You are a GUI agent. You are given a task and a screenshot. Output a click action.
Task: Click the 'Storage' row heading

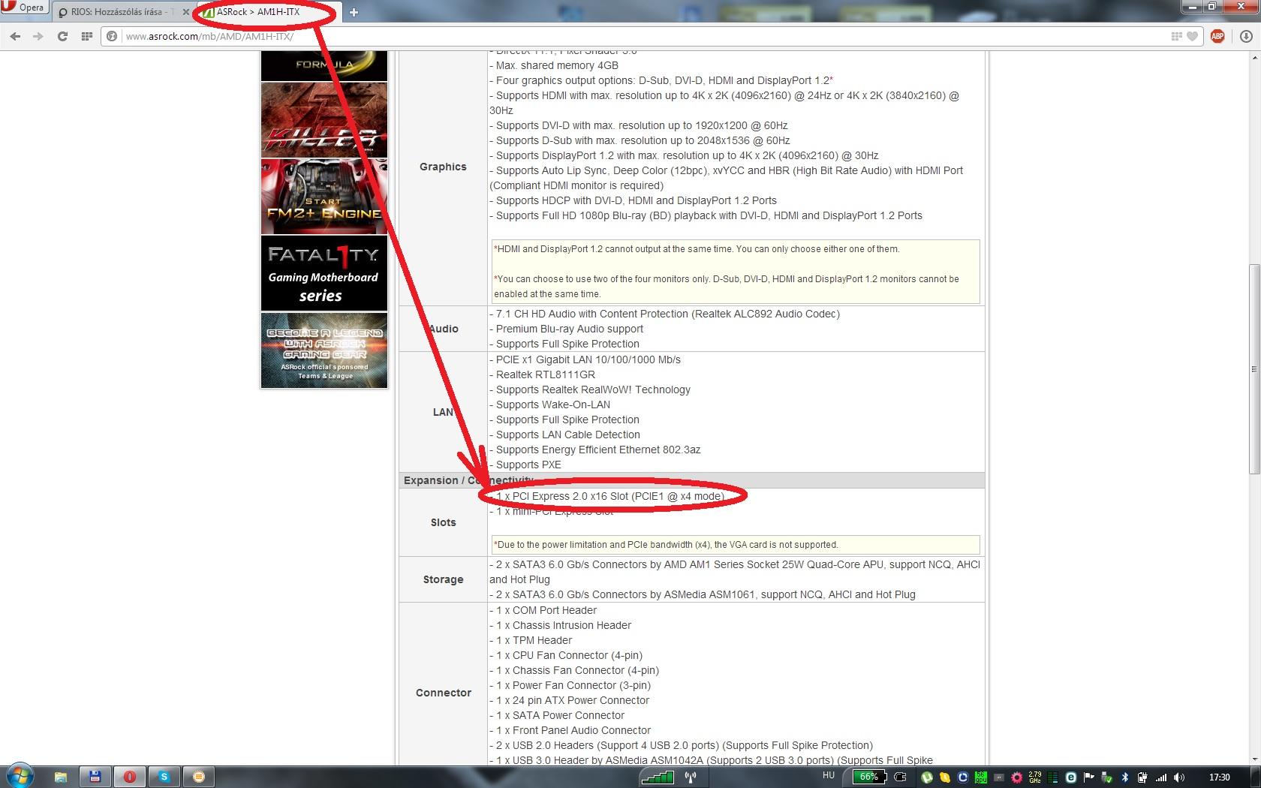(x=443, y=579)
